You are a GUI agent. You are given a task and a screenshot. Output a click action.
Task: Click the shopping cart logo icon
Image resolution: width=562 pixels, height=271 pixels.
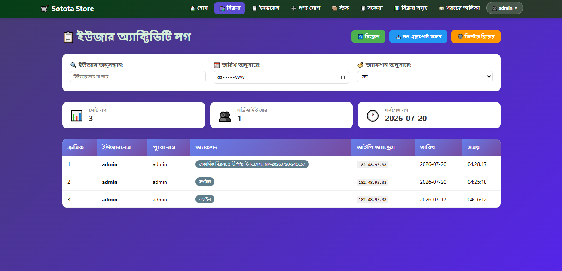point(44,9)
